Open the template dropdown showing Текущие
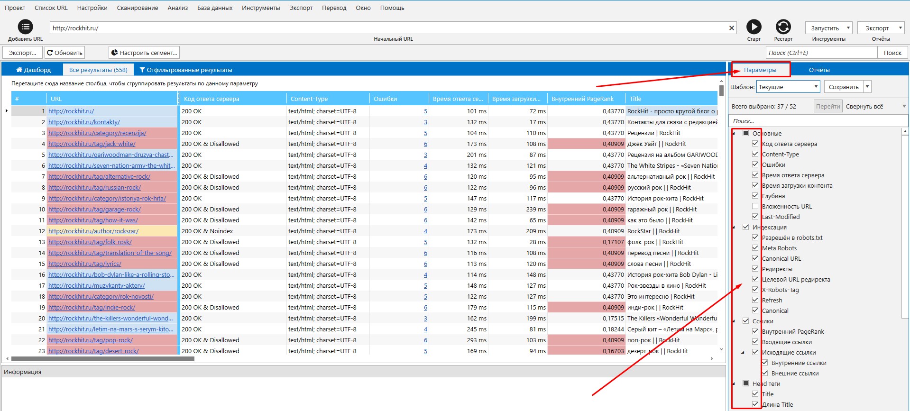This screenshot has width=910, height=411. point(788,87)
